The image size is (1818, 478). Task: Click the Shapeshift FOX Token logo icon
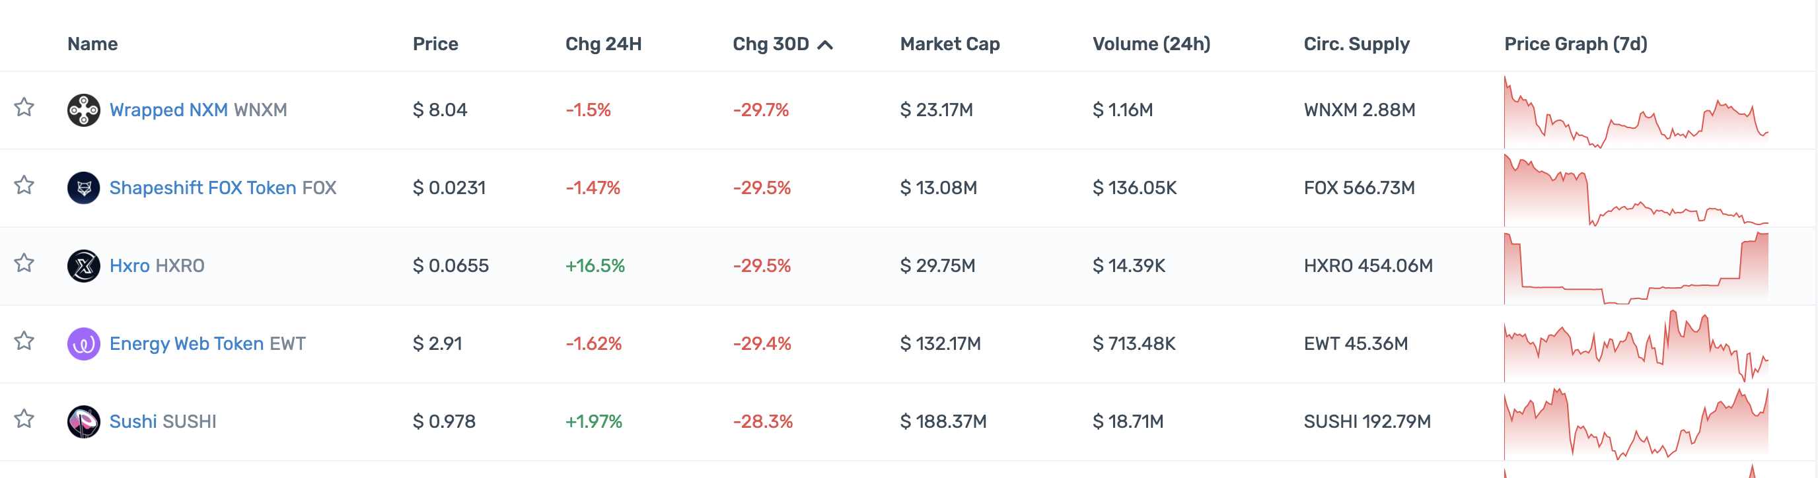[83, 188]
